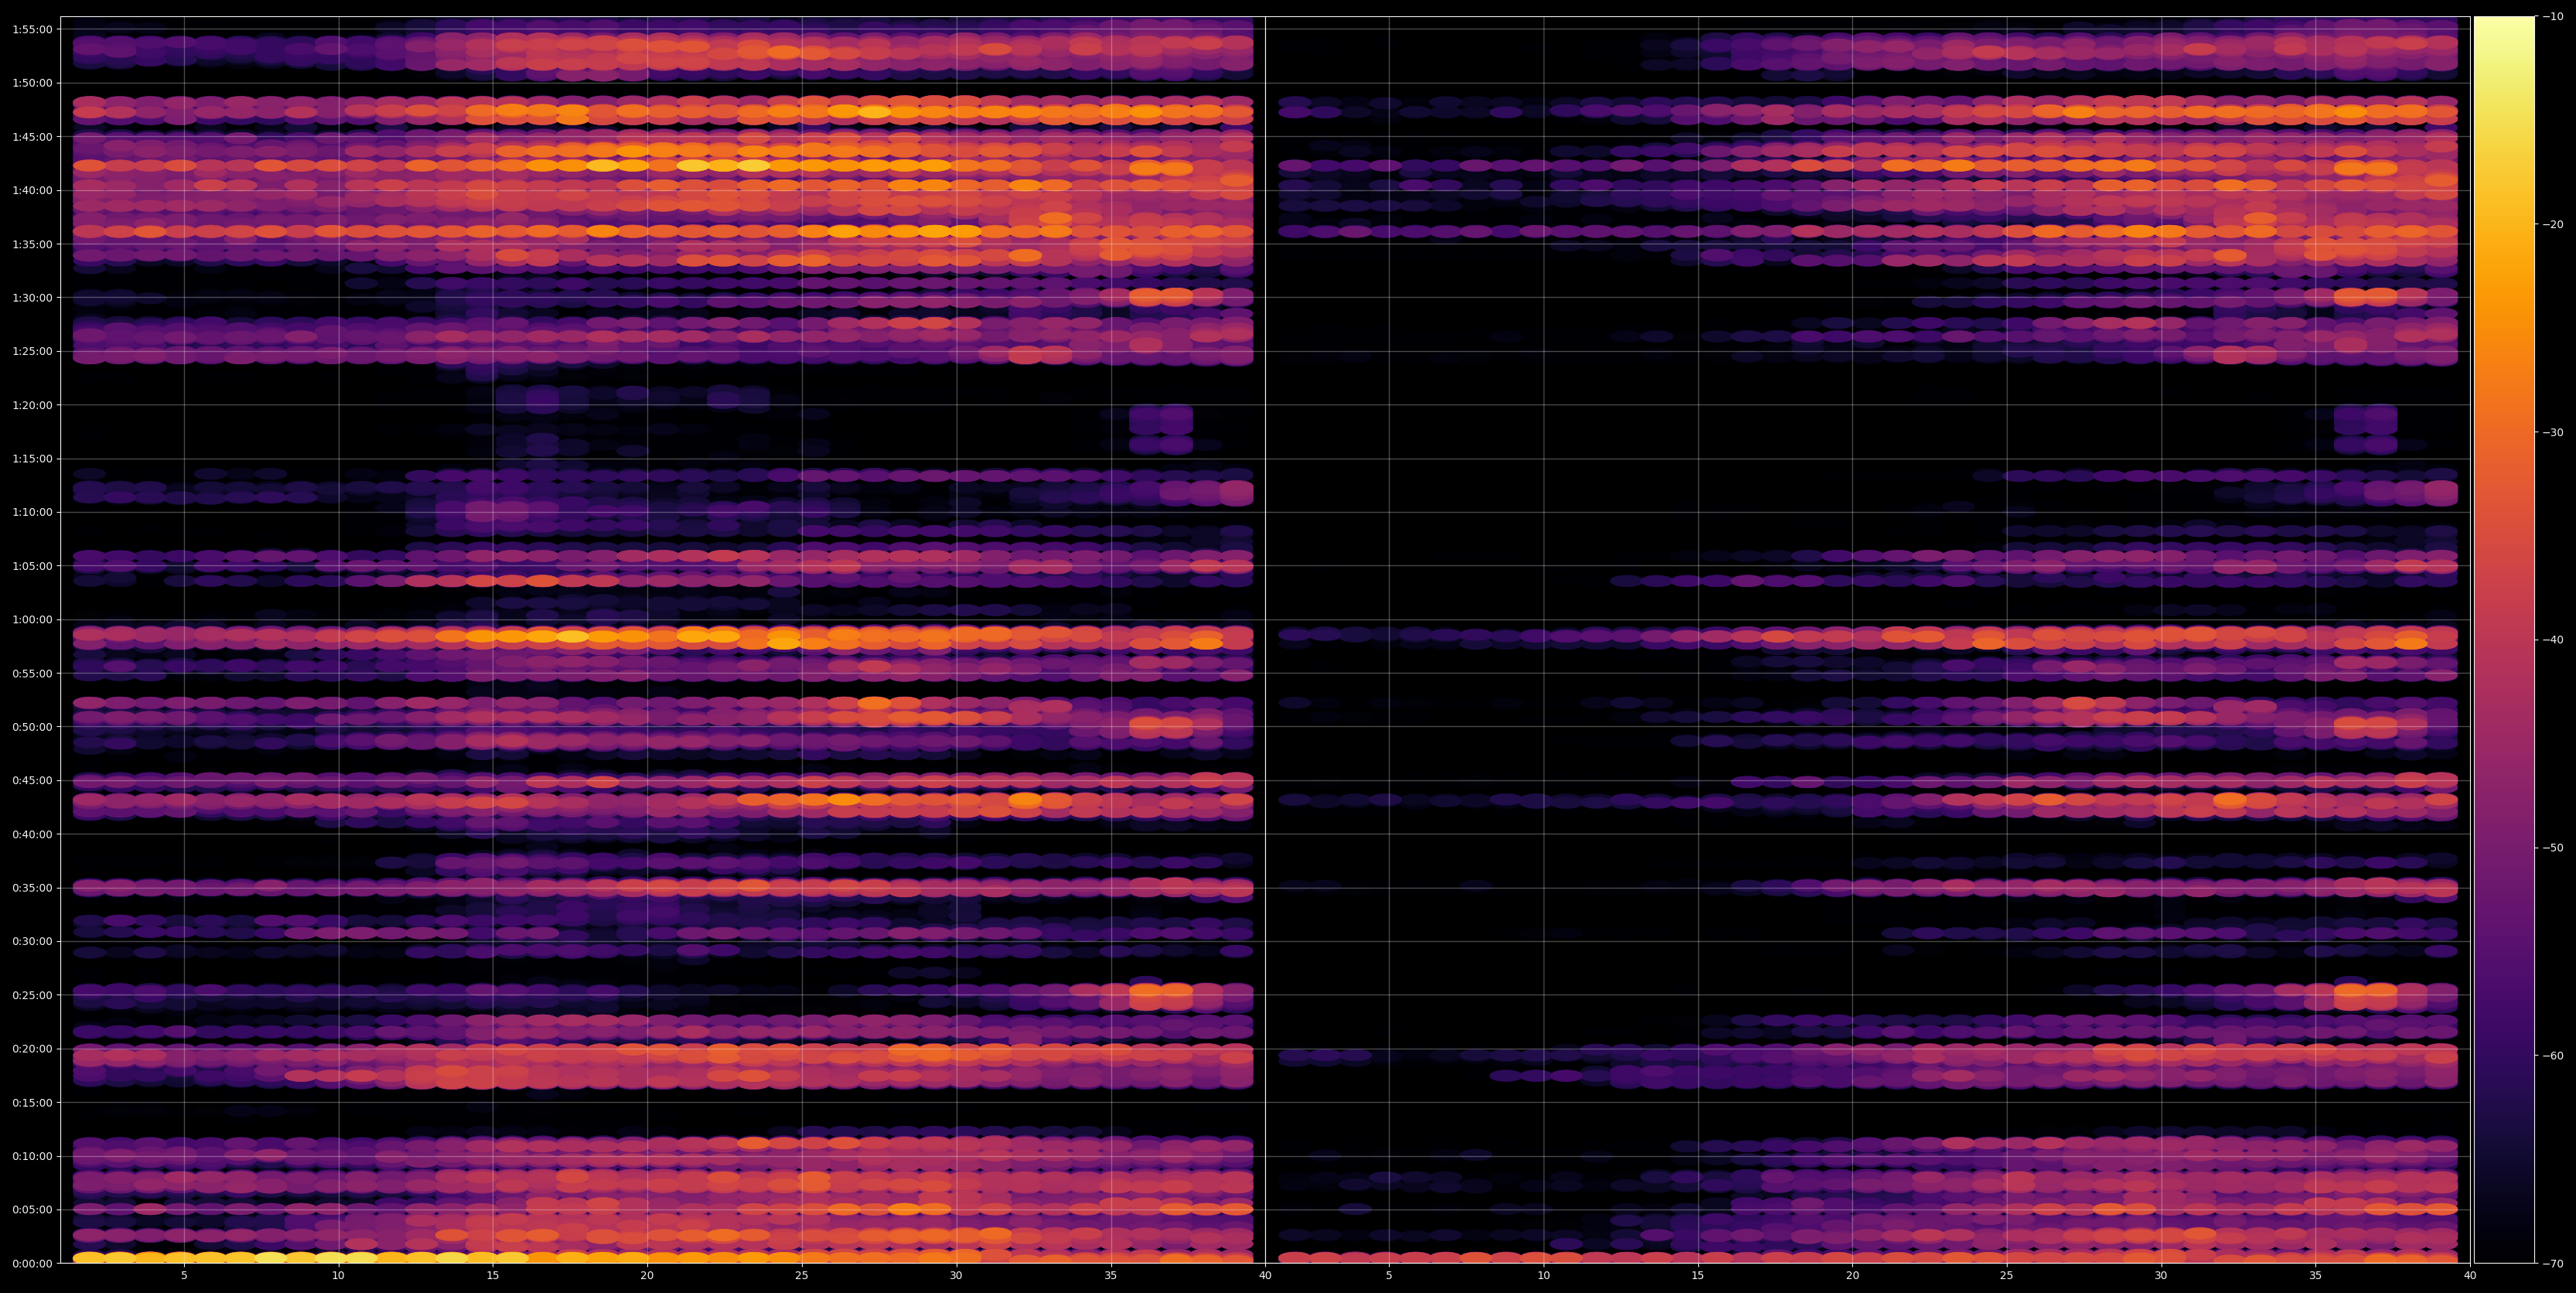Viewport: 2576px width, 1293px height.
Task: Click x-axis label 25 under the left heatmap
Action: (x=802, y=1276)
